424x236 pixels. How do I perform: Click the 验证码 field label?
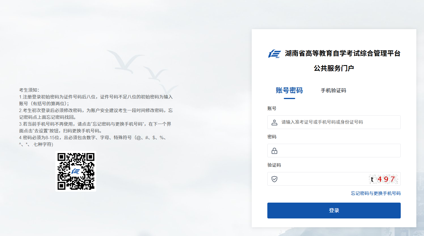274,165
